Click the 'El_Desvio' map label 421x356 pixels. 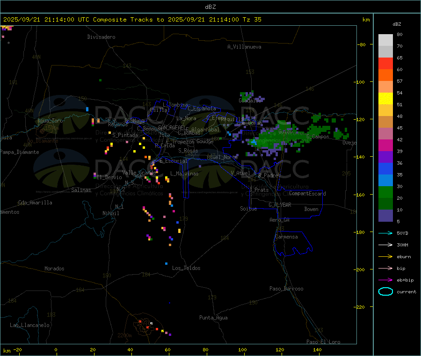109,177
